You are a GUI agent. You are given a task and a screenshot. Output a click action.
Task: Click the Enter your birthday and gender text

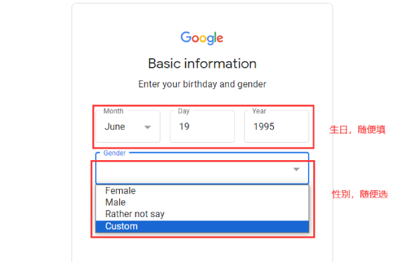tap(202, 84)
